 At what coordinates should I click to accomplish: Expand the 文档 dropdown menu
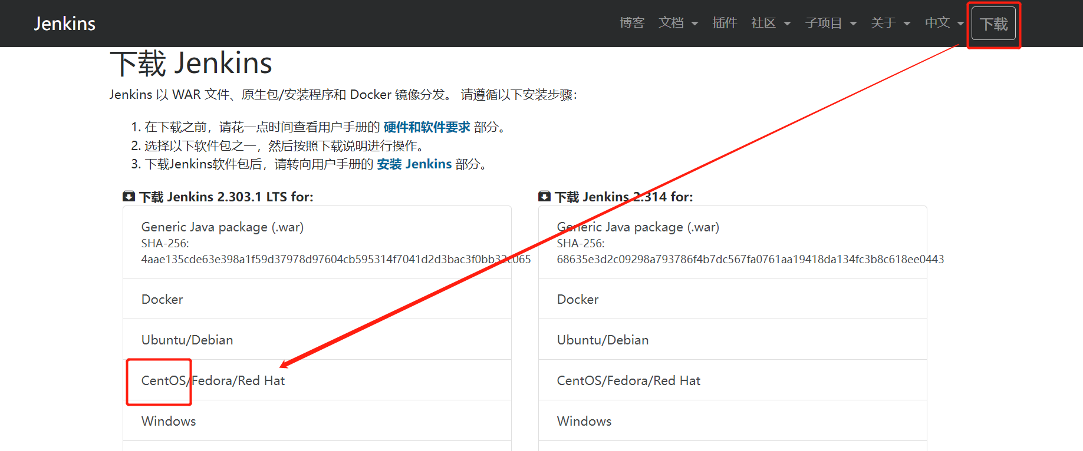[678, 23]
